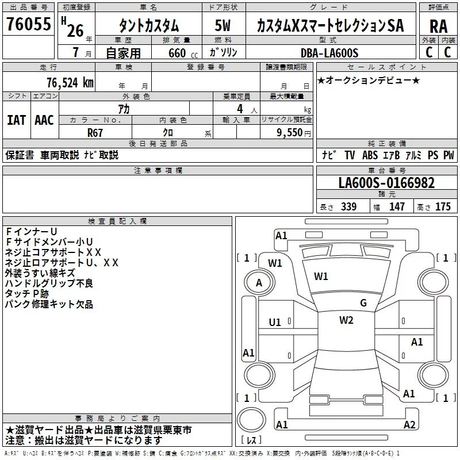
Task: Click the width value 147
Action: [x=397, y=206]
